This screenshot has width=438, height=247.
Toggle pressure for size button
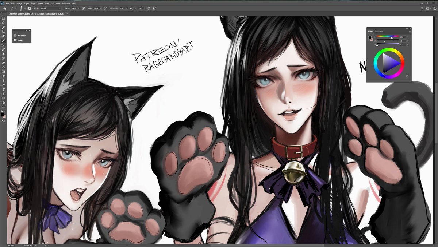pos(148,8)
